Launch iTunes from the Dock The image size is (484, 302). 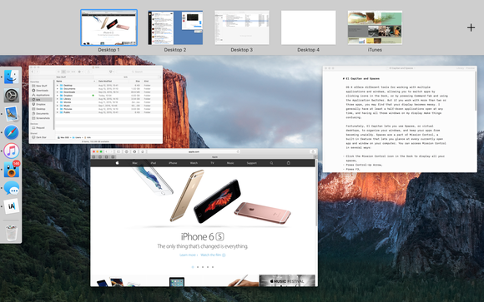[12, 151]
